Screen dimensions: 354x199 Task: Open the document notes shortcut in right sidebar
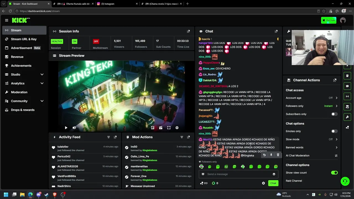coord(347,76)
